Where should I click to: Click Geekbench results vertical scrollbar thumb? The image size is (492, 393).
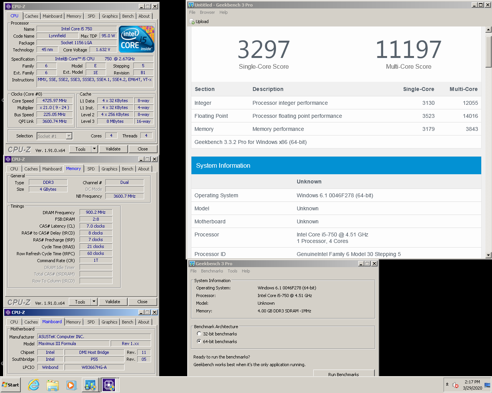489,52
